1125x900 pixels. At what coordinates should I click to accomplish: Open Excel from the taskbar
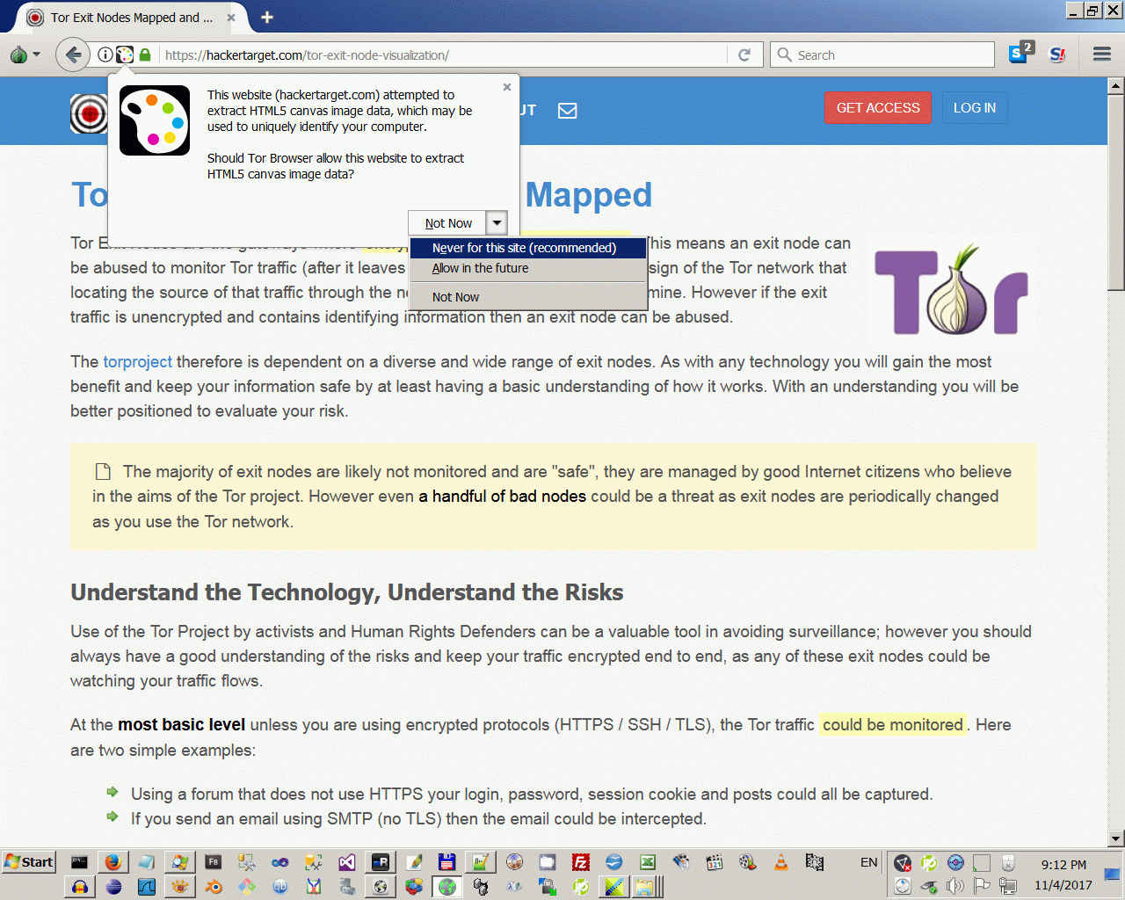pyautogui.click(x=648, y=862)
